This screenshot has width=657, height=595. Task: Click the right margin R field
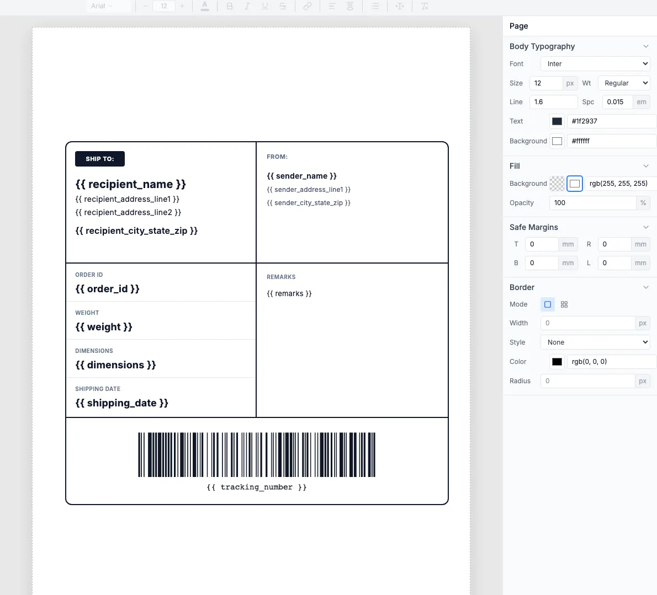(x=614, y=244)
